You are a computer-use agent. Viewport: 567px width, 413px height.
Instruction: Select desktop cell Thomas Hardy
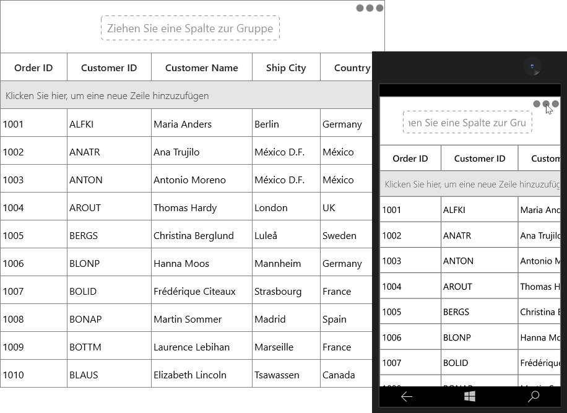202,207
